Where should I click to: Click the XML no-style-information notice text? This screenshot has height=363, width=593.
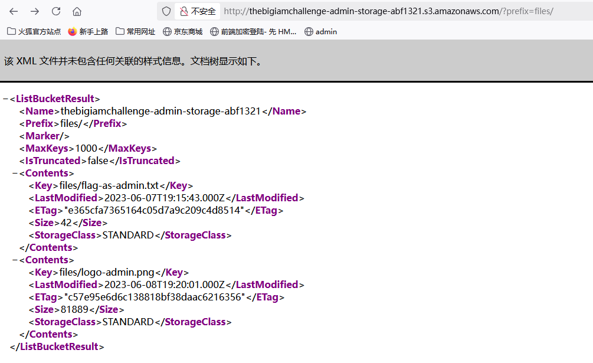[133, 61]
